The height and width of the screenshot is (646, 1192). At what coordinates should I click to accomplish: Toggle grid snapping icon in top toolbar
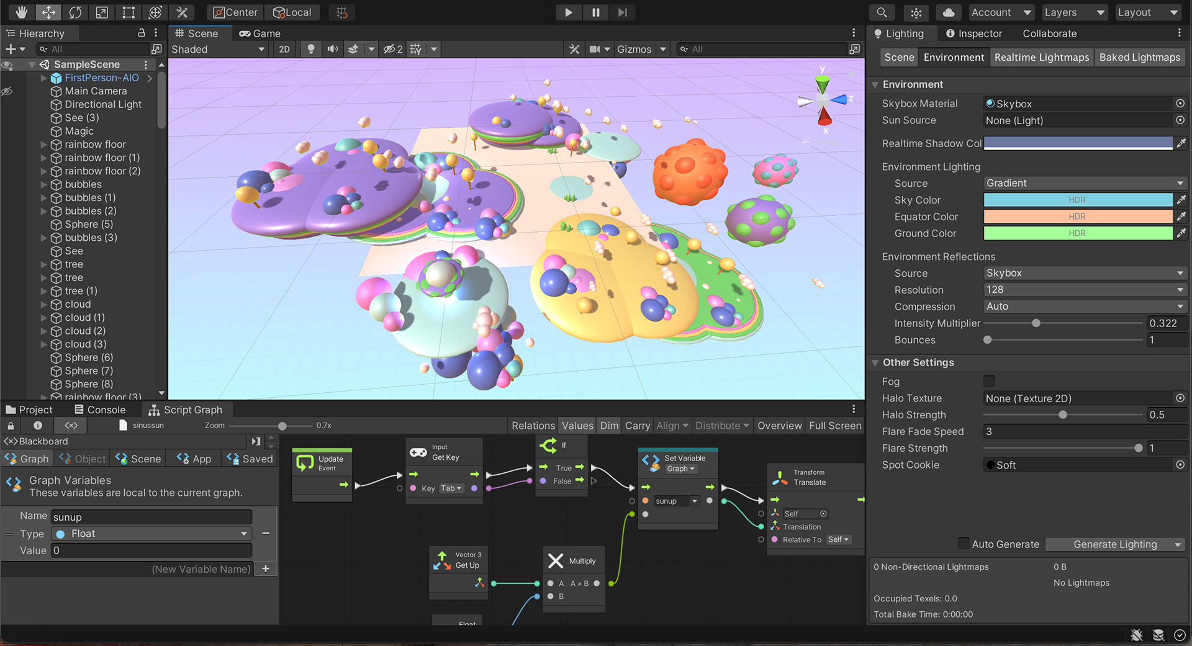tap(342, 12)
